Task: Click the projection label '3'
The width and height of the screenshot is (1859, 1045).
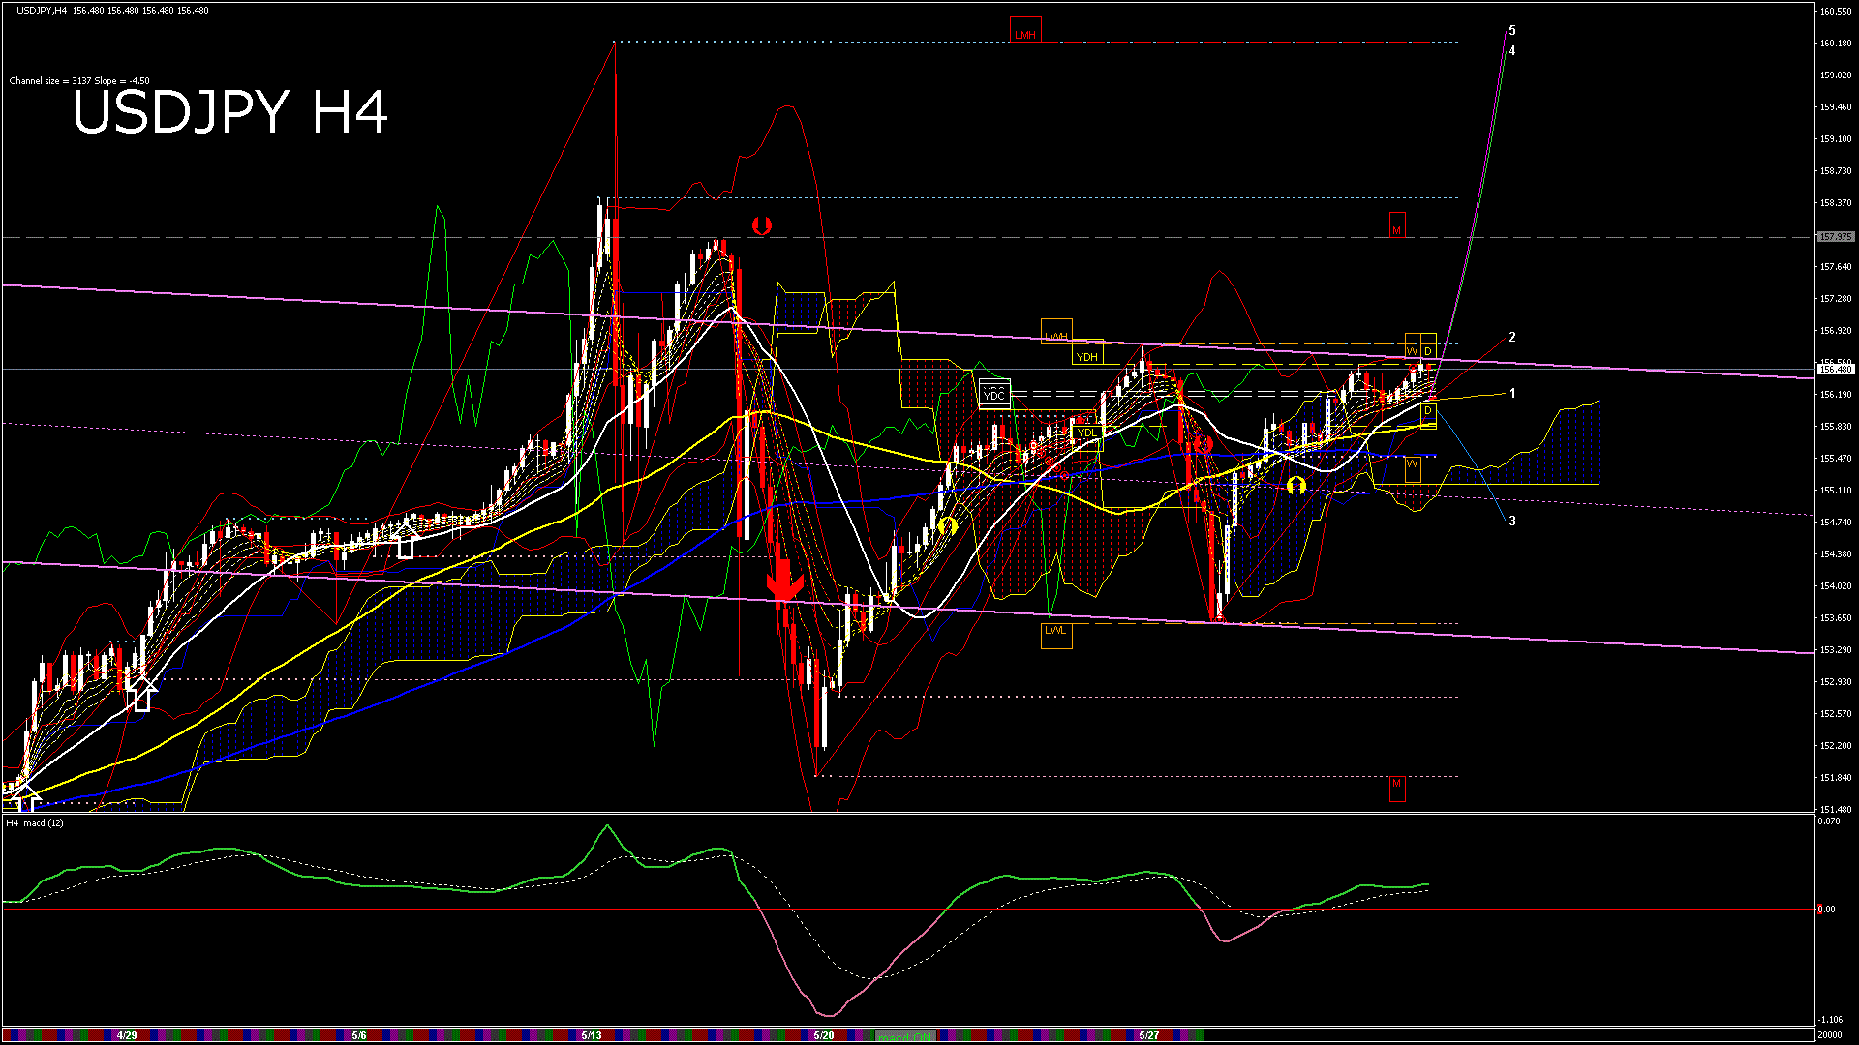Action: (1512, 522)
